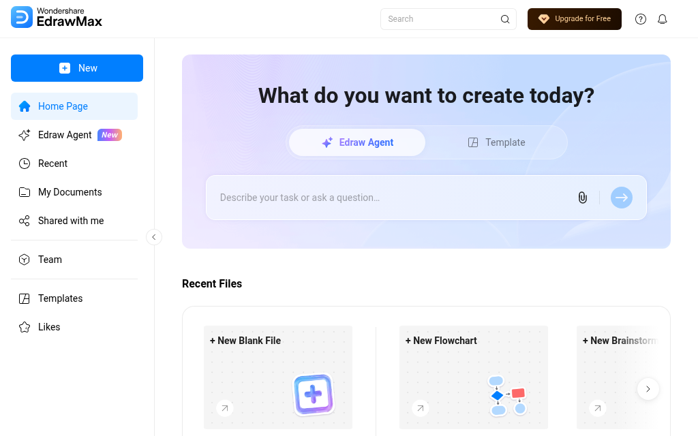Create a New Blank File
This screenshot has width=698, height=436.
click(278, 377)
